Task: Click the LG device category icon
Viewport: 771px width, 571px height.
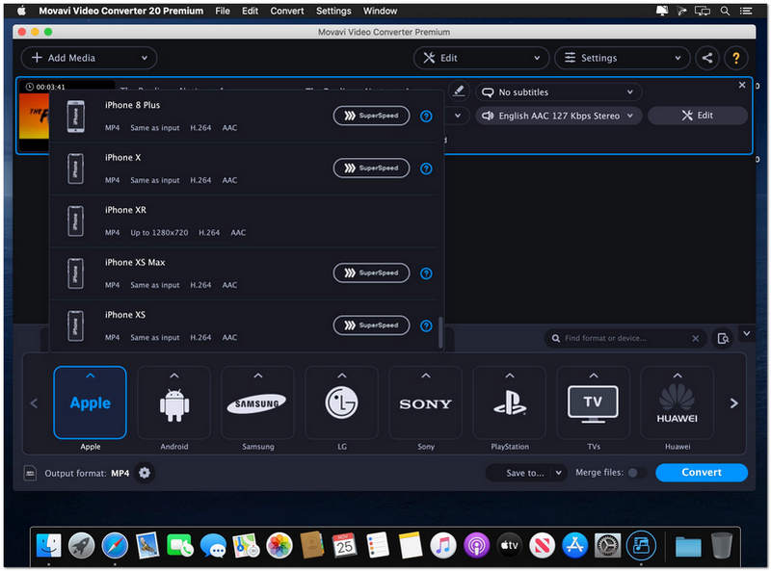Action: pyautogui.click(x=341, y=402)
